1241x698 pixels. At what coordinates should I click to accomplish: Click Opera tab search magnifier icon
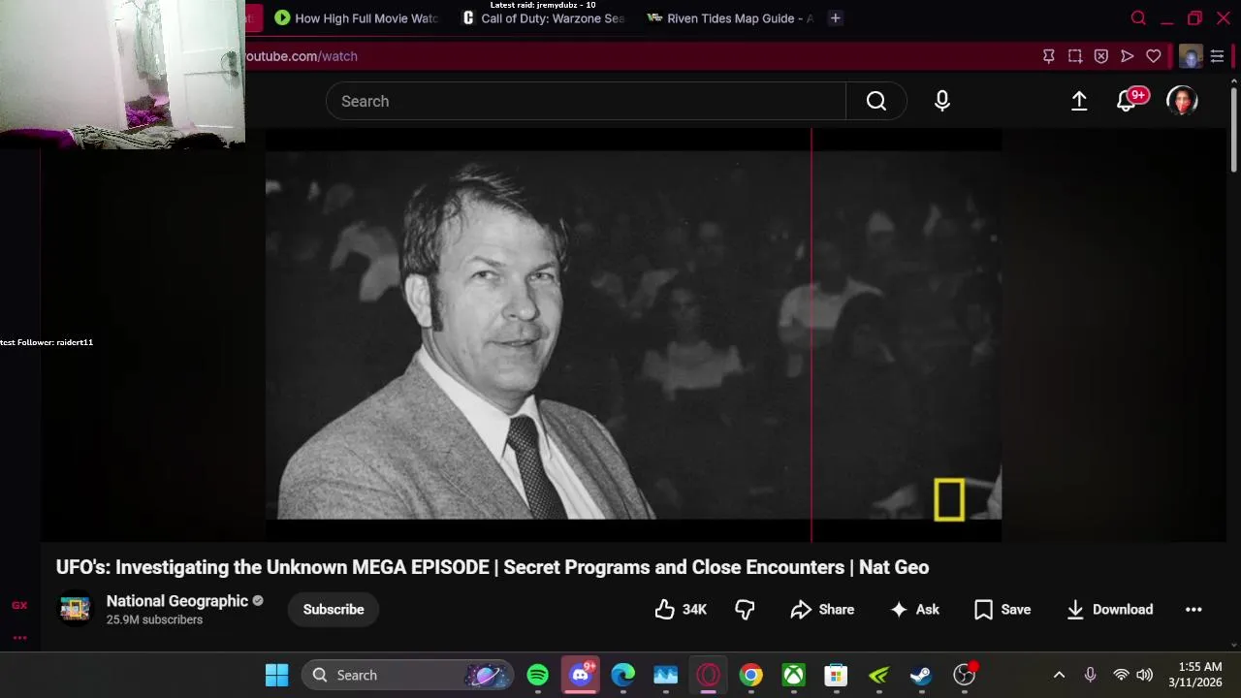point(1138,18)
